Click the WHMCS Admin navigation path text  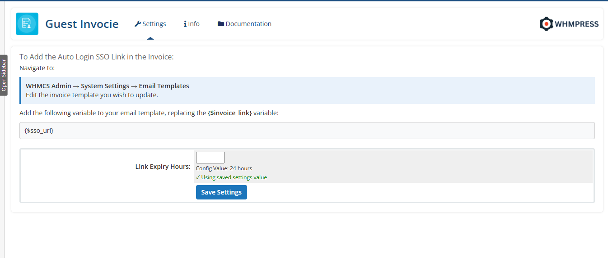click(x=107, y=86)
